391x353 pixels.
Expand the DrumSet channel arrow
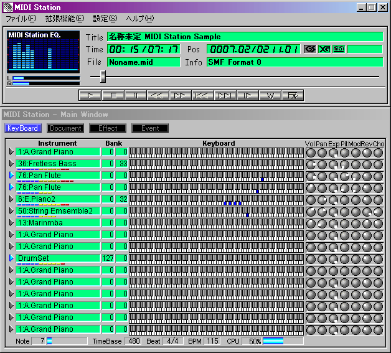tap(11, 258)
